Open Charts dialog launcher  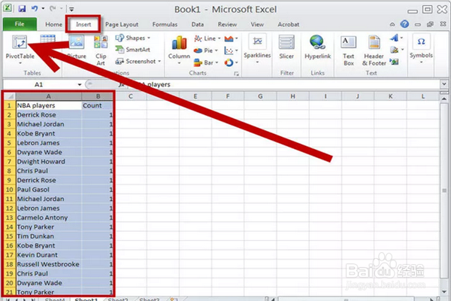237,74
